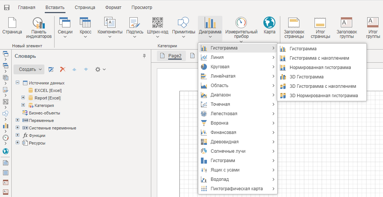The image size is (383, 197).
Task: Pin the Словарь panel
Action: pyautogui.click(x=144, y=56)
